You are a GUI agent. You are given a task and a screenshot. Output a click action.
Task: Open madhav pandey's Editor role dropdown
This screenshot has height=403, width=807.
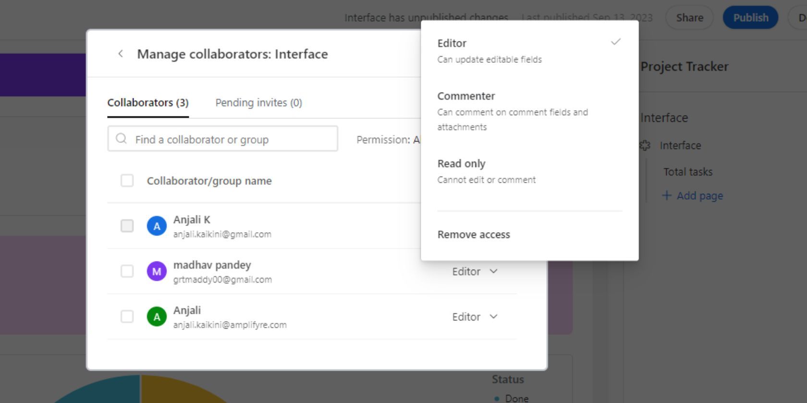[475, 272]
